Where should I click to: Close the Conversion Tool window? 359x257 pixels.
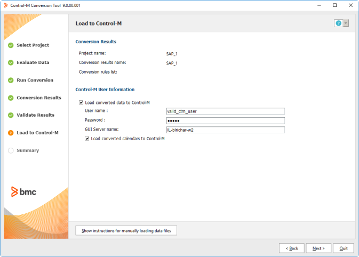[x=350, y=5]
